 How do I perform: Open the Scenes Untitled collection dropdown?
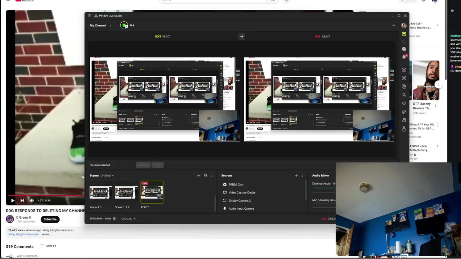(x=107, y=176)
